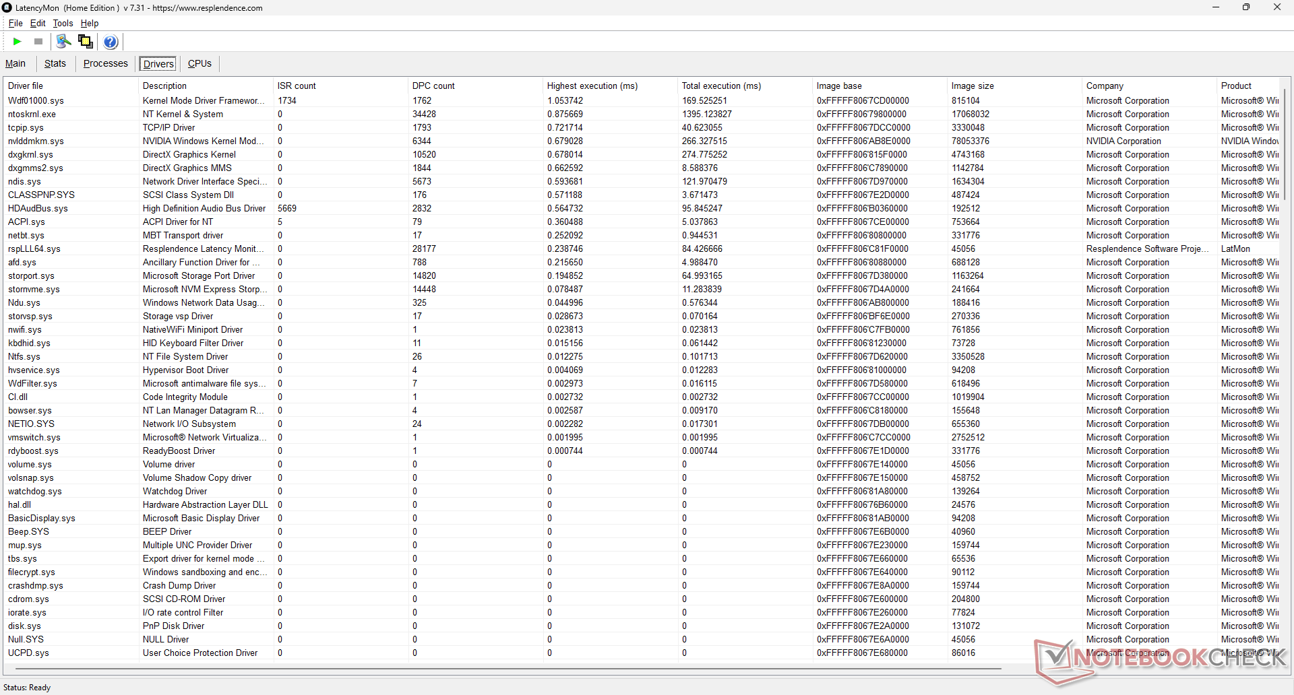Viewport: 1294px width, 695px height.
Task: Select the WdFilter.sys driver row
Action: (642, 383)
